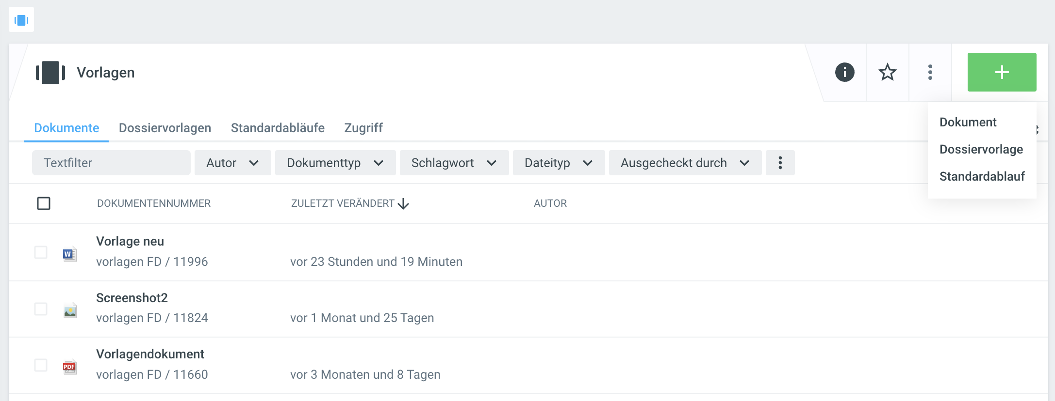This screenshot has width=1055, height=401.
Task: Open the Dokumenttyp filter dropdown
Action: coord(335,163)
